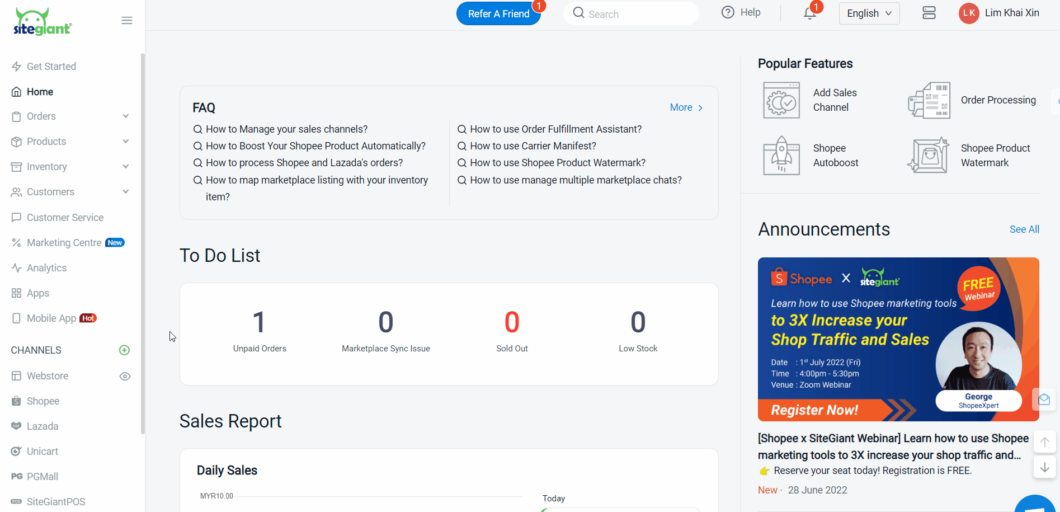Click the webinar announcement title text

point(893,447)
